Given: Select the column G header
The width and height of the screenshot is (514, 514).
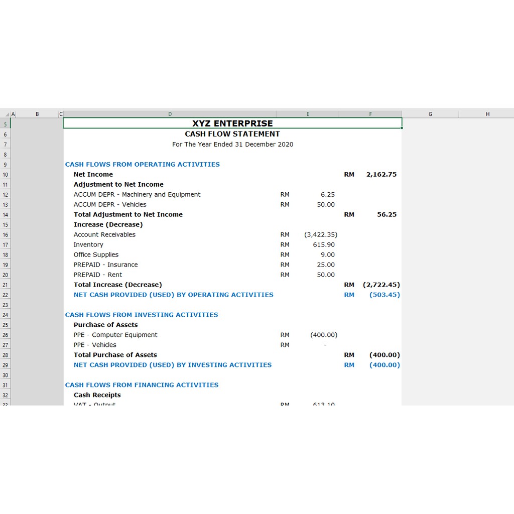Looking at the screenshot, I should click(430, 114).
